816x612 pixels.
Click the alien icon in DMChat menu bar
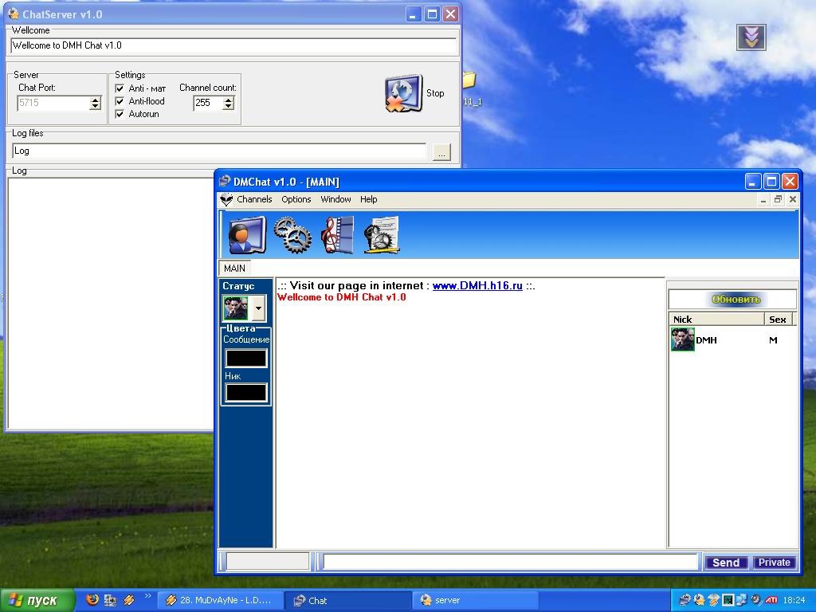(226, 200)
